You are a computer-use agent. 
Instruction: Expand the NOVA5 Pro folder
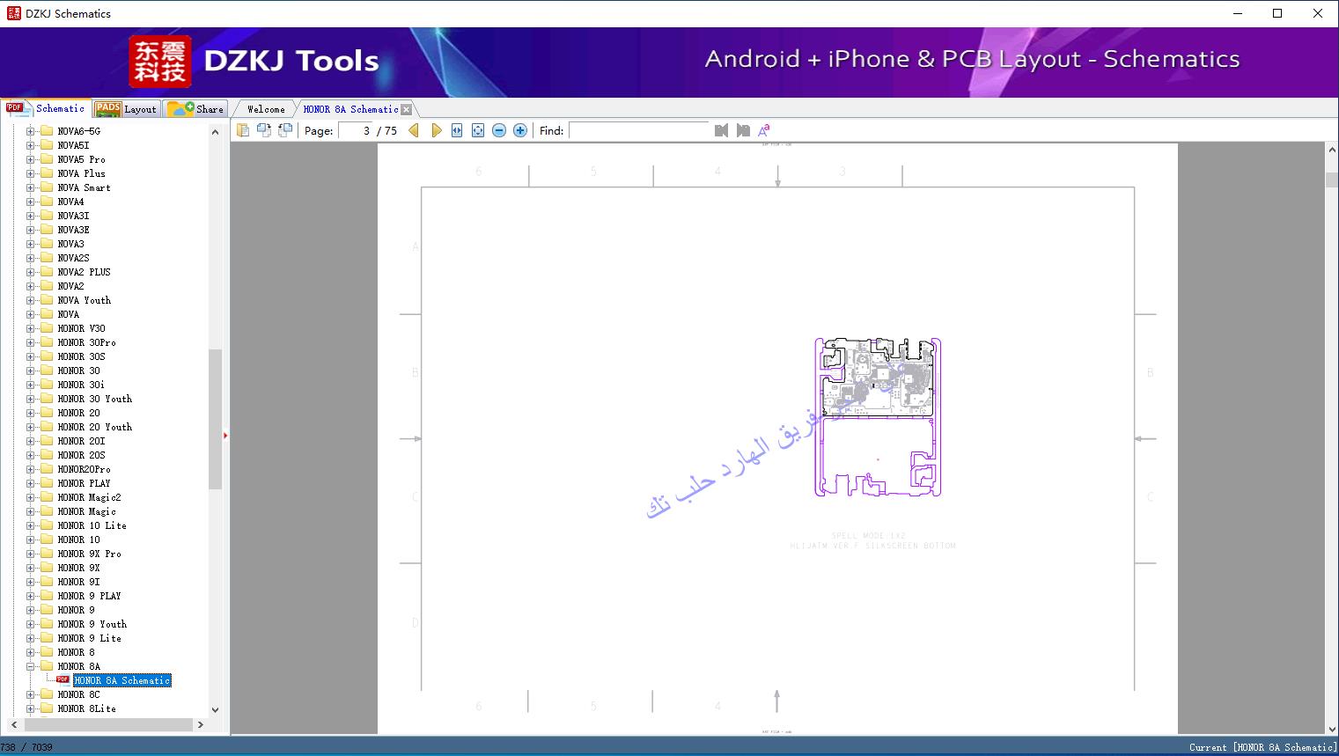[30, 159]
